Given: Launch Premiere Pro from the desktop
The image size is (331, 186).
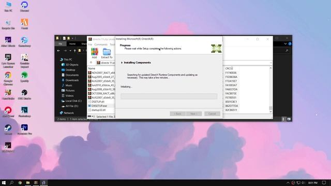Looking at the screenshot, I should 24,129.
